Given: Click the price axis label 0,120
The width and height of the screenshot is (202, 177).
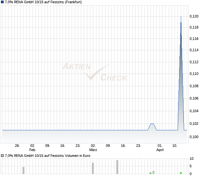Looking at the screenshot, I should [194, 16].
